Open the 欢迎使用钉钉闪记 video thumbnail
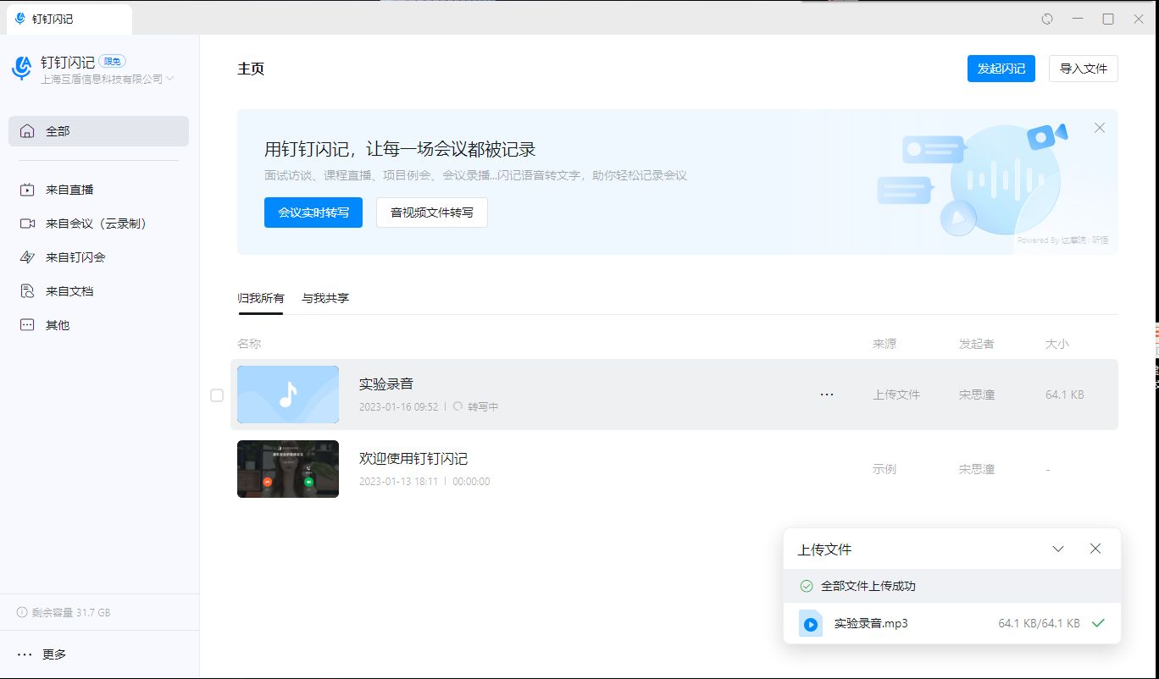This screenshot has width=1159, height=679. coord(288,469)
